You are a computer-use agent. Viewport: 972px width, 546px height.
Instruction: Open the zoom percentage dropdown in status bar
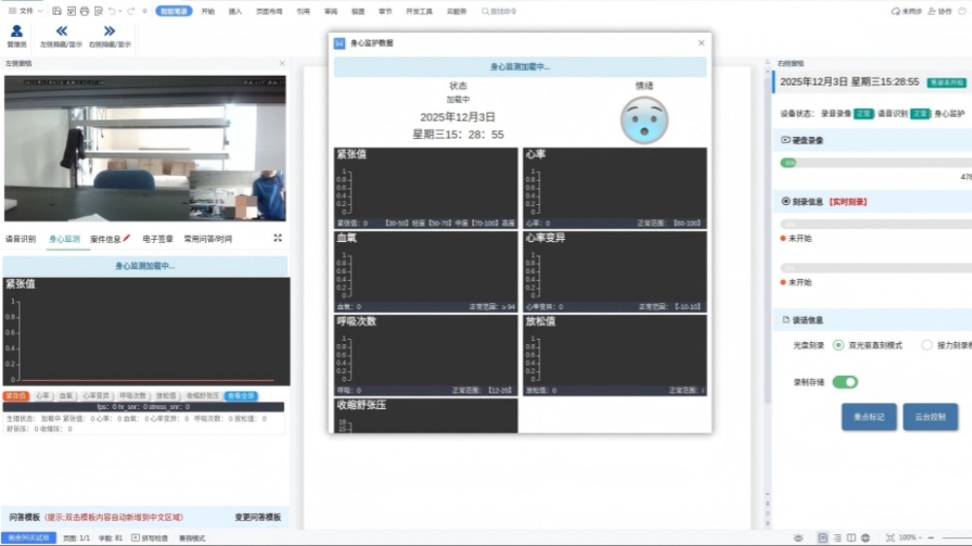(x=911, y=537)
